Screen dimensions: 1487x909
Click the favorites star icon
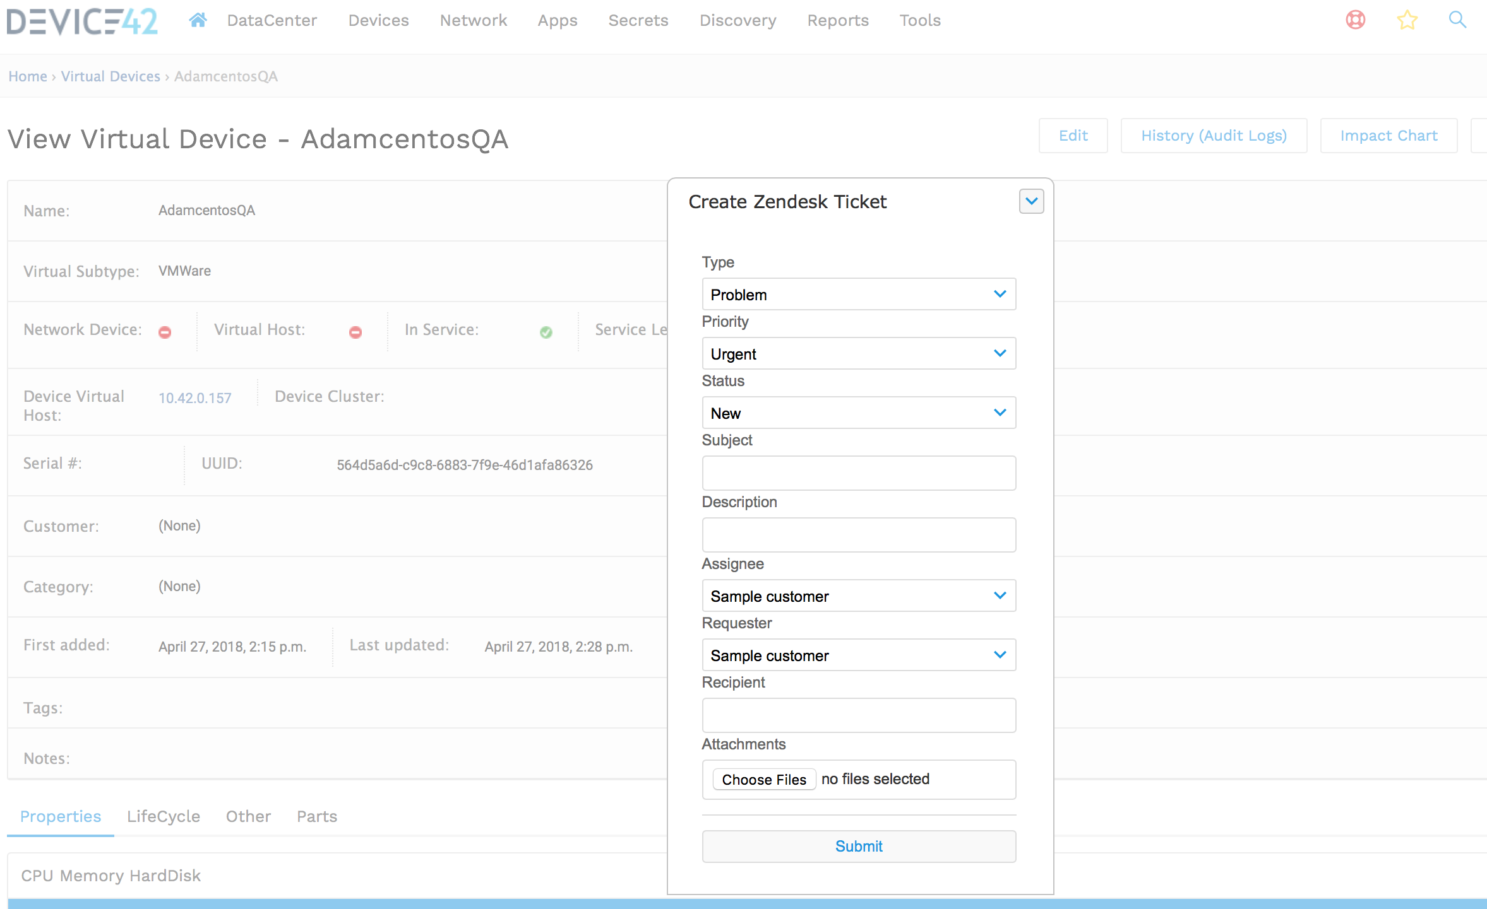click(1407, 20)
